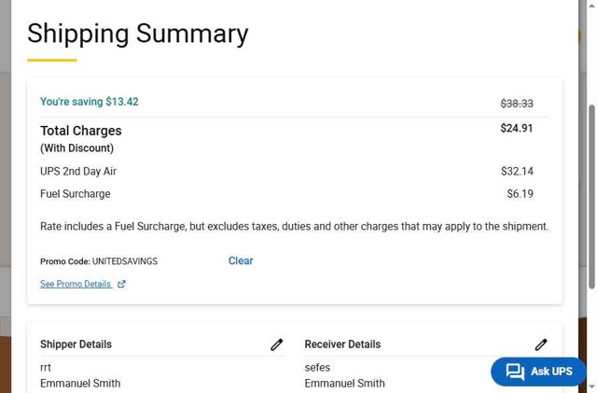Click the Total Charges label
Screen dimensions: 597x393
[81, 131]
